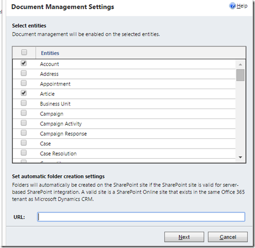Select the Account row text
Image resolution: width=255 pixels, height=248 pixels.
pyautogui.click(x=49, y=64)
